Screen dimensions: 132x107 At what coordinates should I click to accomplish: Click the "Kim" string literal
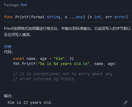pos(59,59)
